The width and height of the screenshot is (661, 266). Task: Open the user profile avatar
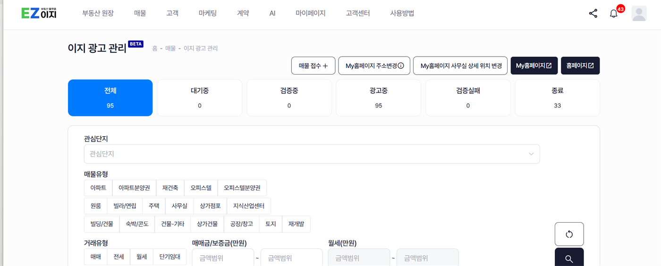tap(639, 14)
